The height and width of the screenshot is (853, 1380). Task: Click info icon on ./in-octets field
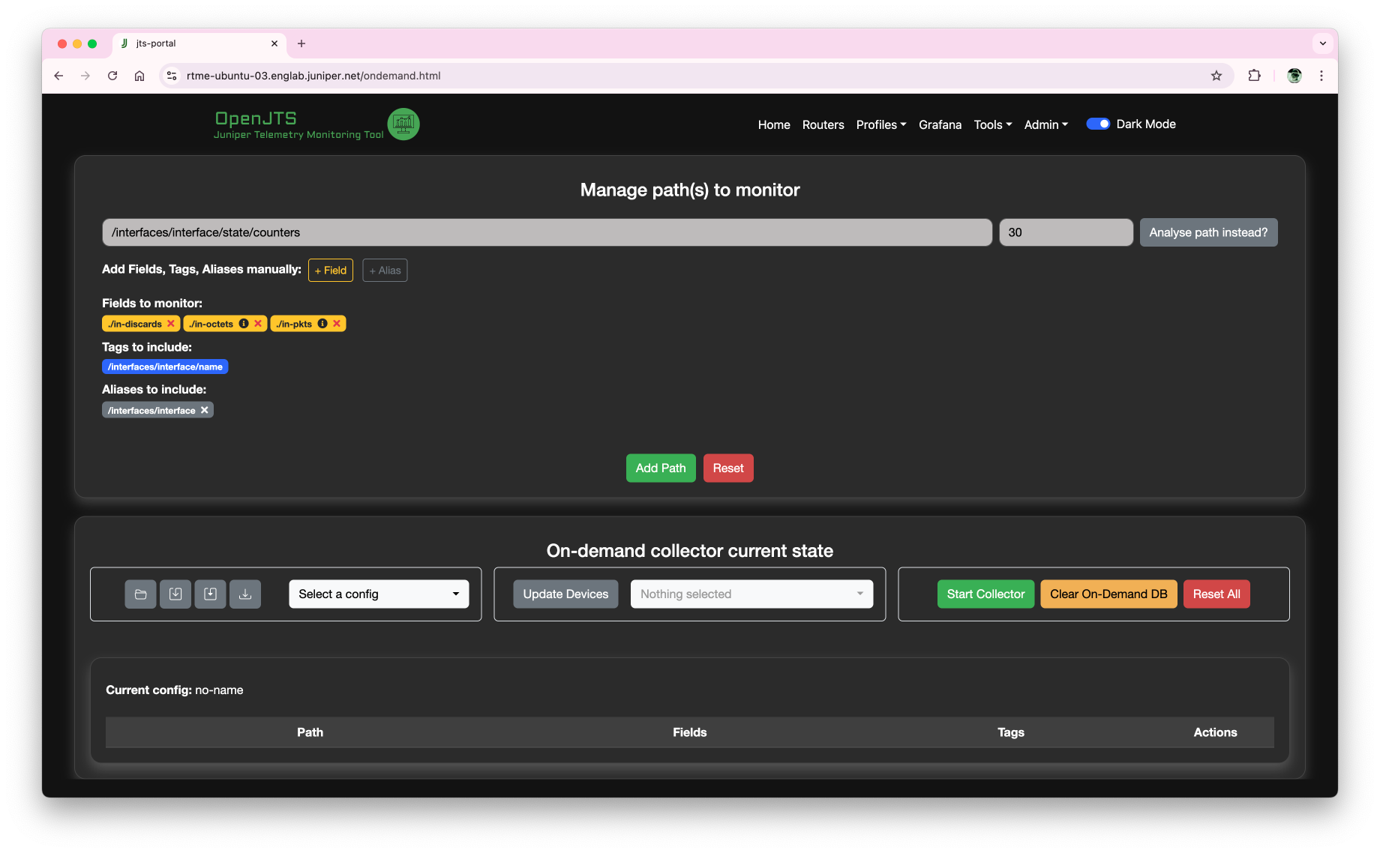click(244, 324)
